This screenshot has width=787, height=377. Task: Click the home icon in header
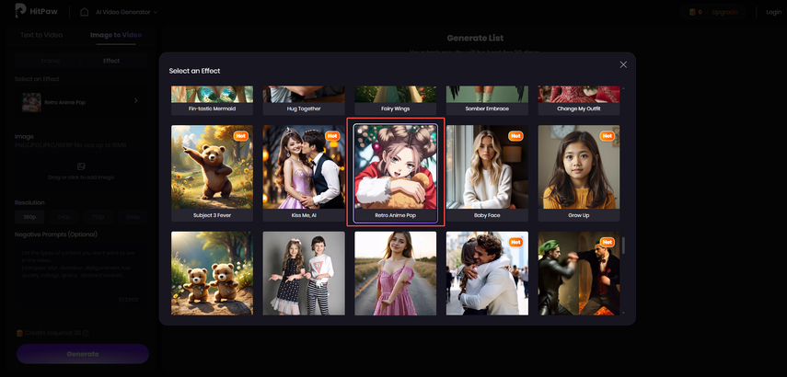(85, 12)
